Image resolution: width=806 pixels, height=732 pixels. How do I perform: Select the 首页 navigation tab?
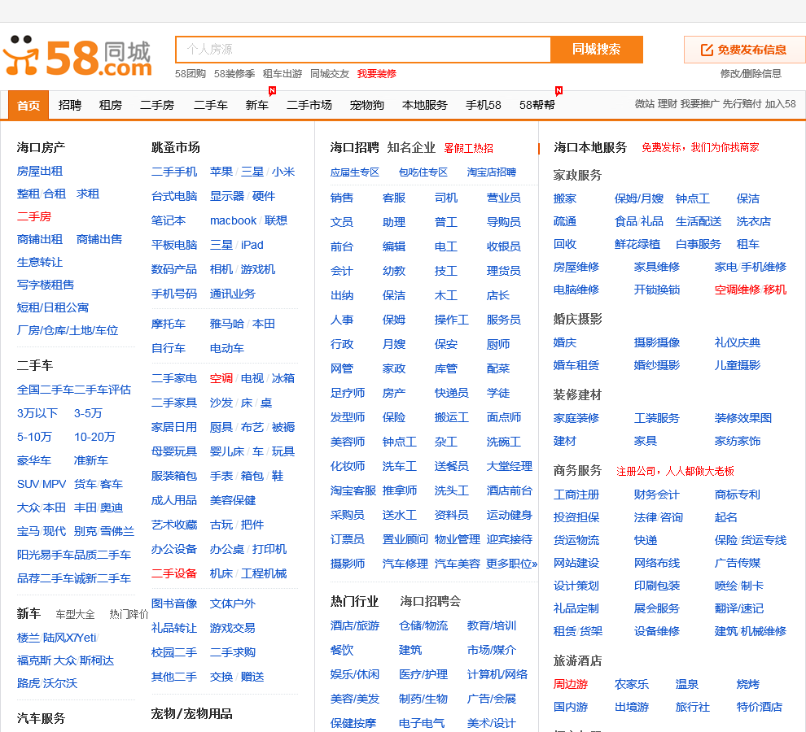point(28,105)
